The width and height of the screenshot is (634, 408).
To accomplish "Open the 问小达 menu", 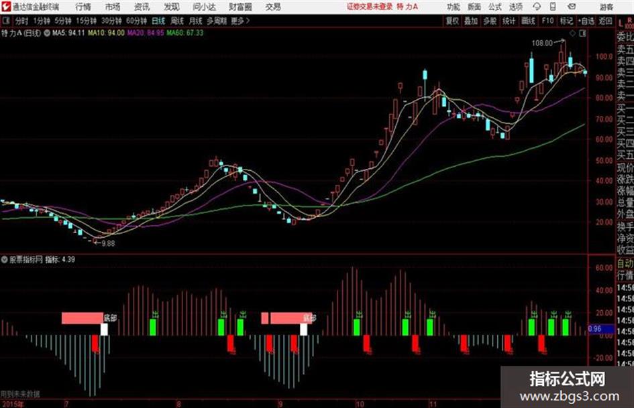I will pos(204,7).
